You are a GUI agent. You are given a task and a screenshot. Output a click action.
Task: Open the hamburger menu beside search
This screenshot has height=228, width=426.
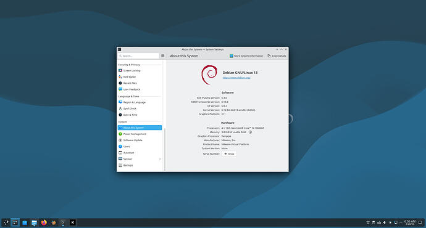pyautogui.click(x=163, y=56)
